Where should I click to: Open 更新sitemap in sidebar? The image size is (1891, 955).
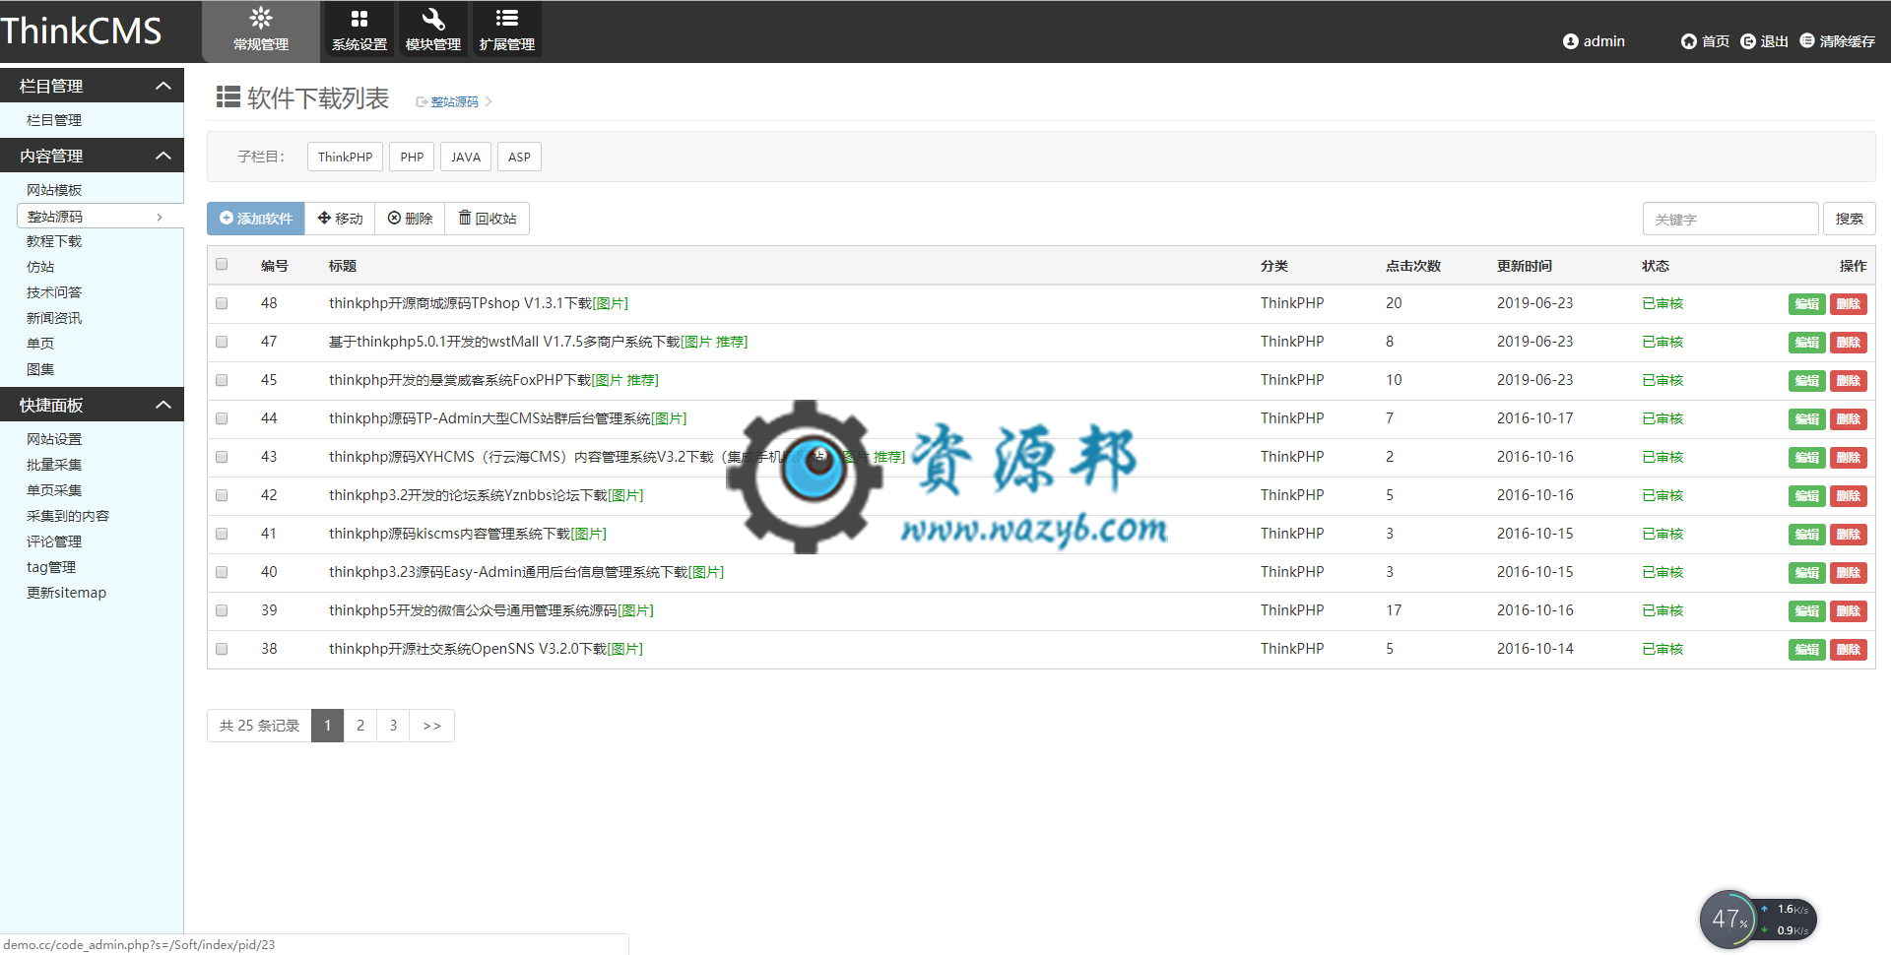point(66,593)
